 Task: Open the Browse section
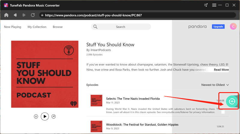(58, 27)
